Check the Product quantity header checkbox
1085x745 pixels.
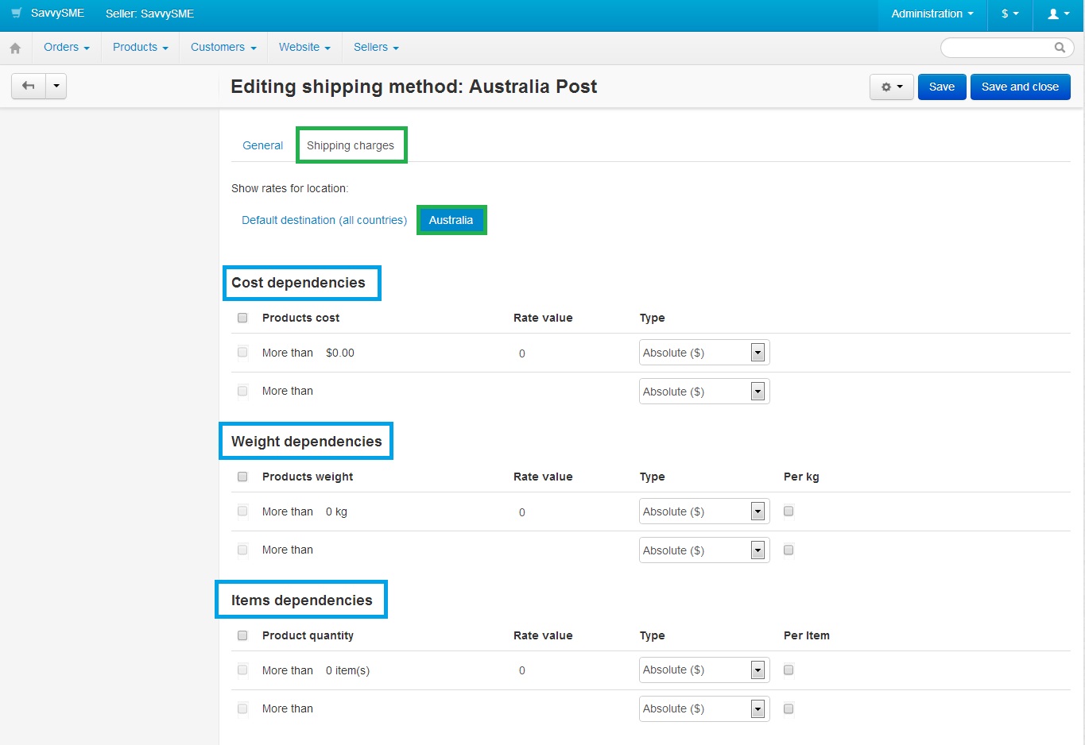[242, 635]
